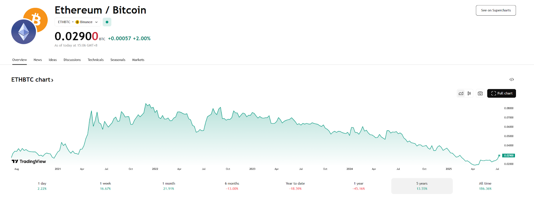Screen dimensions: 534x199
Task: Open the Full chart view
Action: click(501, 94)
